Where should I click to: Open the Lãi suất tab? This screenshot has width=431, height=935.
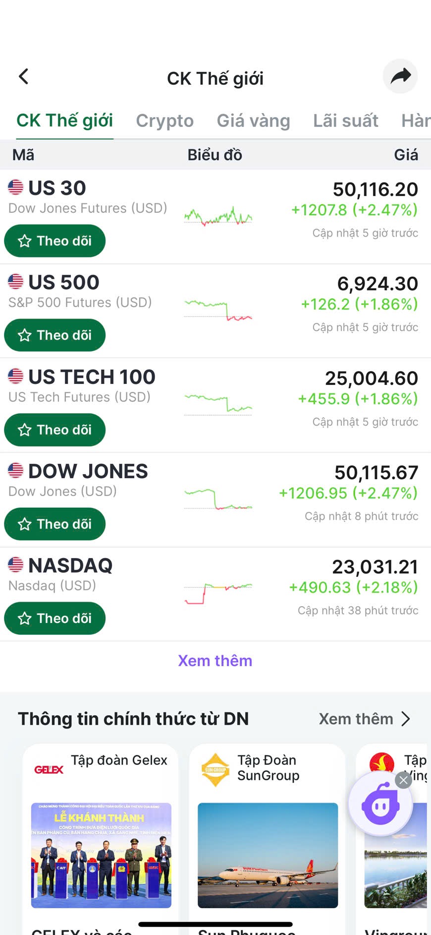point(345,121)
